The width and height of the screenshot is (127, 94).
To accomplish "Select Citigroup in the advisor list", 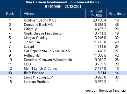I will [x=30, y=29].
